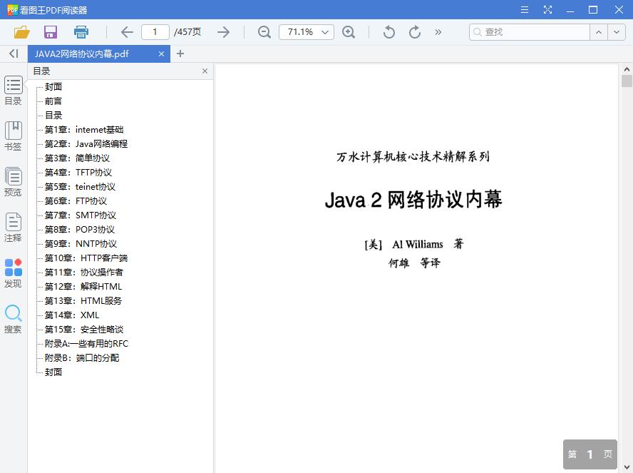The height and width of the screenshot is (473, 633).
Task: Jump to 第10章: HTTP客户端
Action: point(86,258)
